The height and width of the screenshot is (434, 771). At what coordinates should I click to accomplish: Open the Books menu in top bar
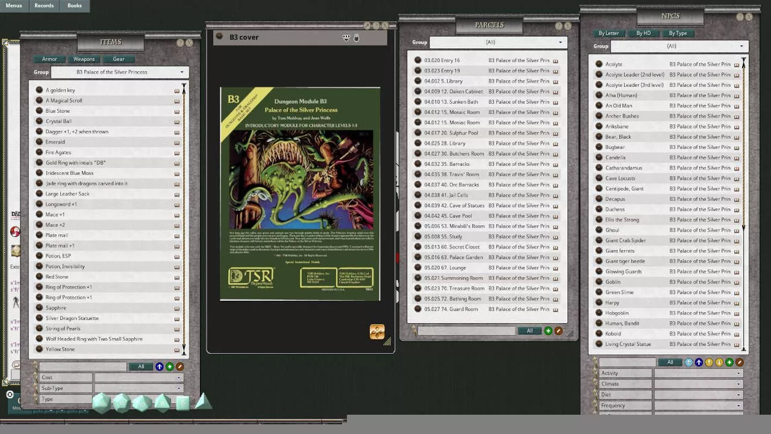pyautogui.click(x=75, y=5)
